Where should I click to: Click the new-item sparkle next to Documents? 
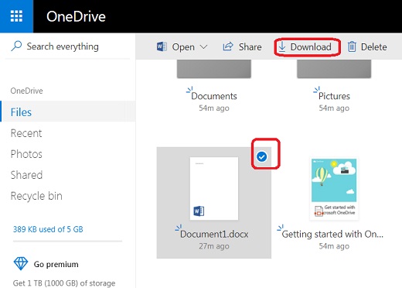pos(189,90)
